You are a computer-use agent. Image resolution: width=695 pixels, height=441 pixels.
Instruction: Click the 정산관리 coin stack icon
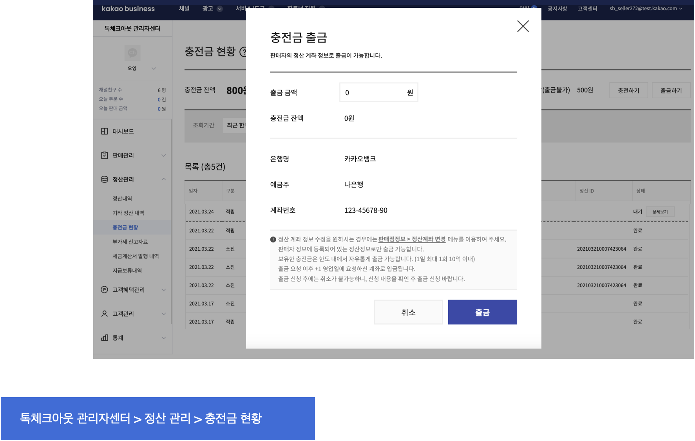[105, 179]
